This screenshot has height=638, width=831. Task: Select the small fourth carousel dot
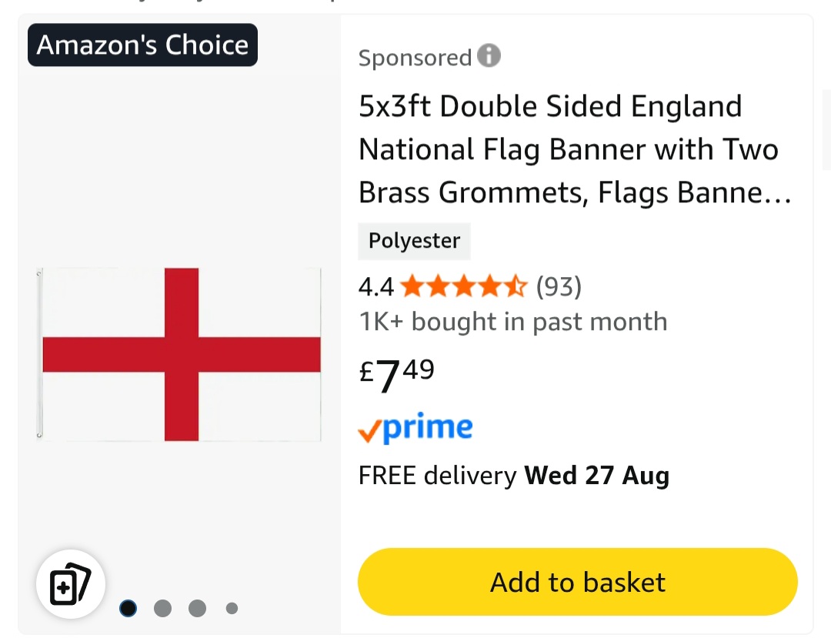point(232,608)
